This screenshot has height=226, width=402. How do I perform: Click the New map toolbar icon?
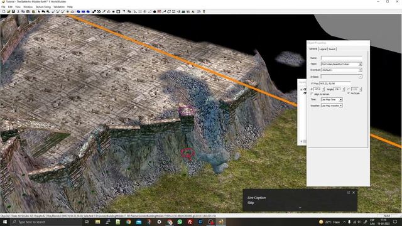click(4, 11)
